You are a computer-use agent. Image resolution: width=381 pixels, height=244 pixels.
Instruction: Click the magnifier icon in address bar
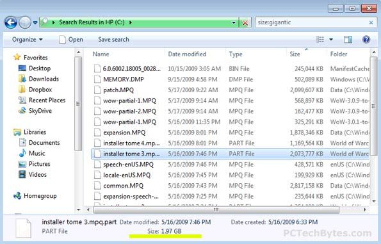tap(45, 22)
